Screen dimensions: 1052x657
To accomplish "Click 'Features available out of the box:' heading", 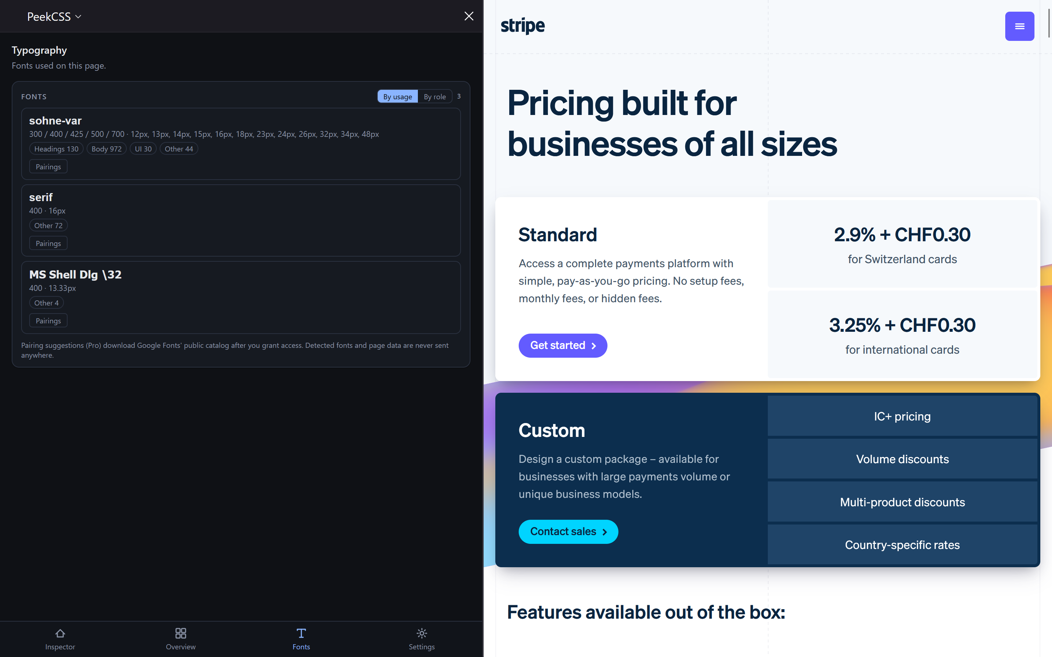I will click(x=646, y=612).
